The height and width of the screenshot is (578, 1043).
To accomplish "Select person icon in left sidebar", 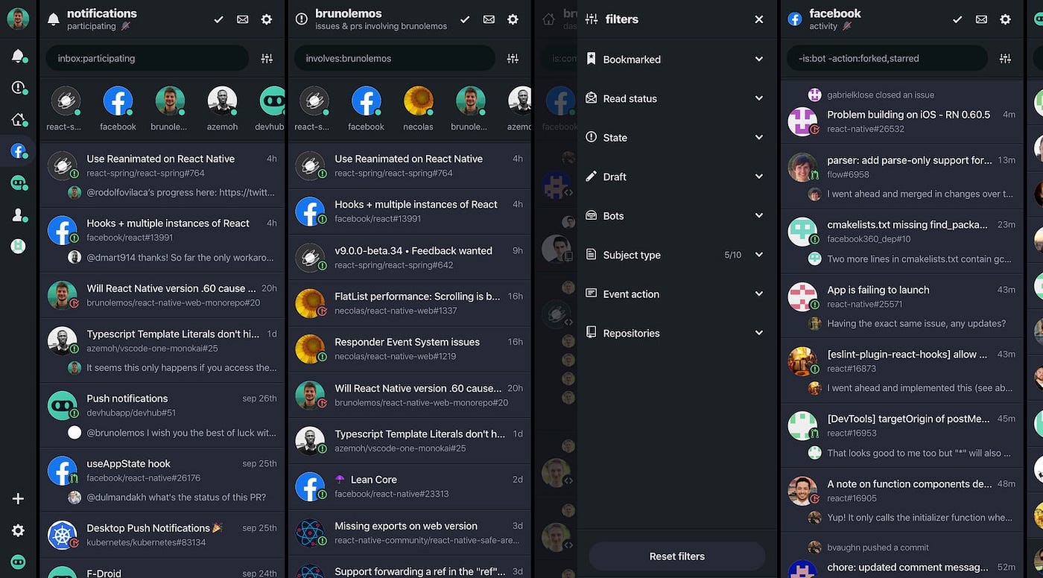I will 18,215.
